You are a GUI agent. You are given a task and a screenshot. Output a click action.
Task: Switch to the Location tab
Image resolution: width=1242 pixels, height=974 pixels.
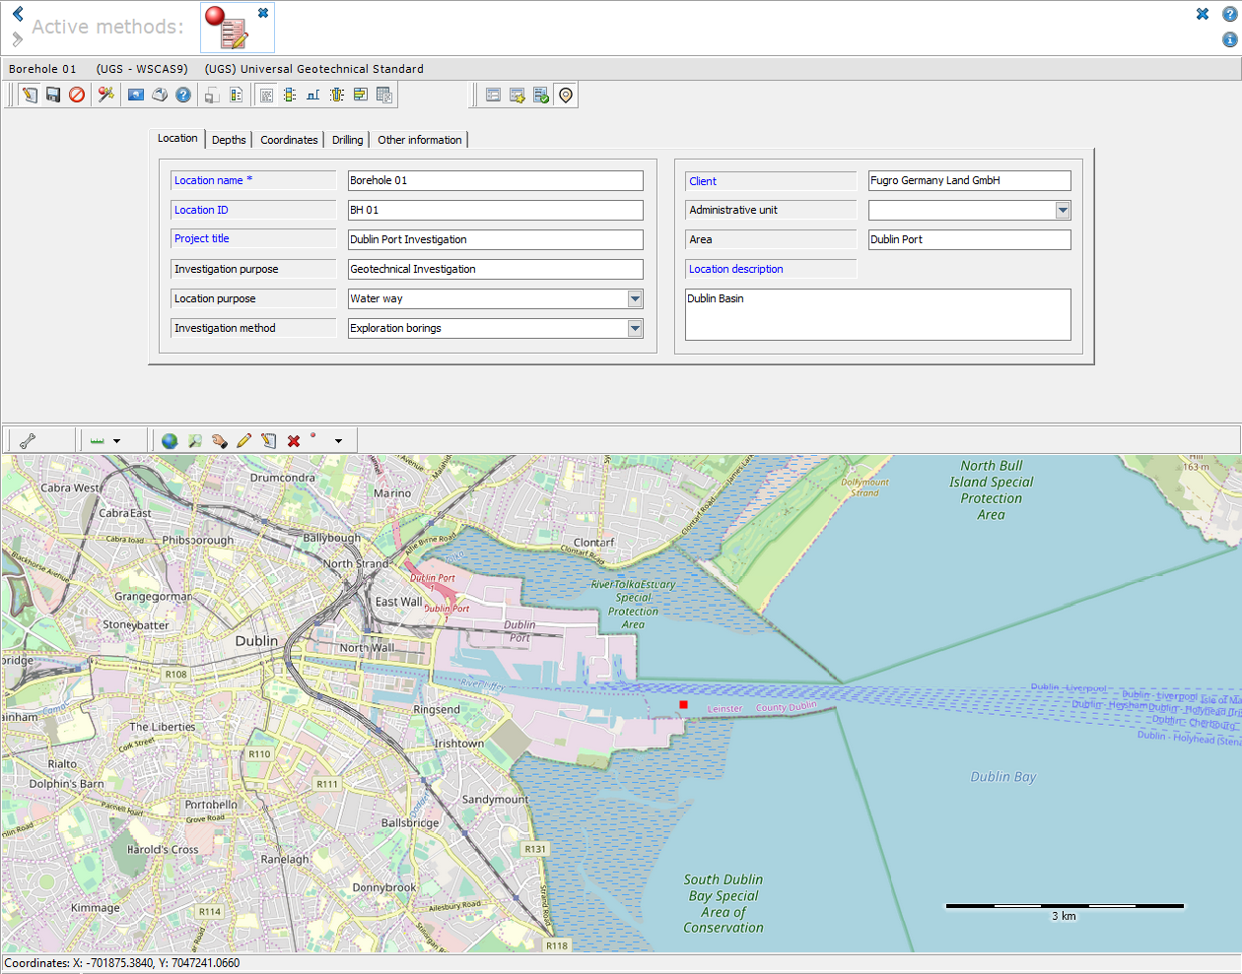(x=177, y=139)
